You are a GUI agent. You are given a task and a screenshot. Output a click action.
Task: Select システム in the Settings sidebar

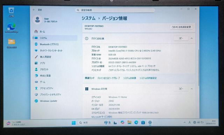coord(55,38)
